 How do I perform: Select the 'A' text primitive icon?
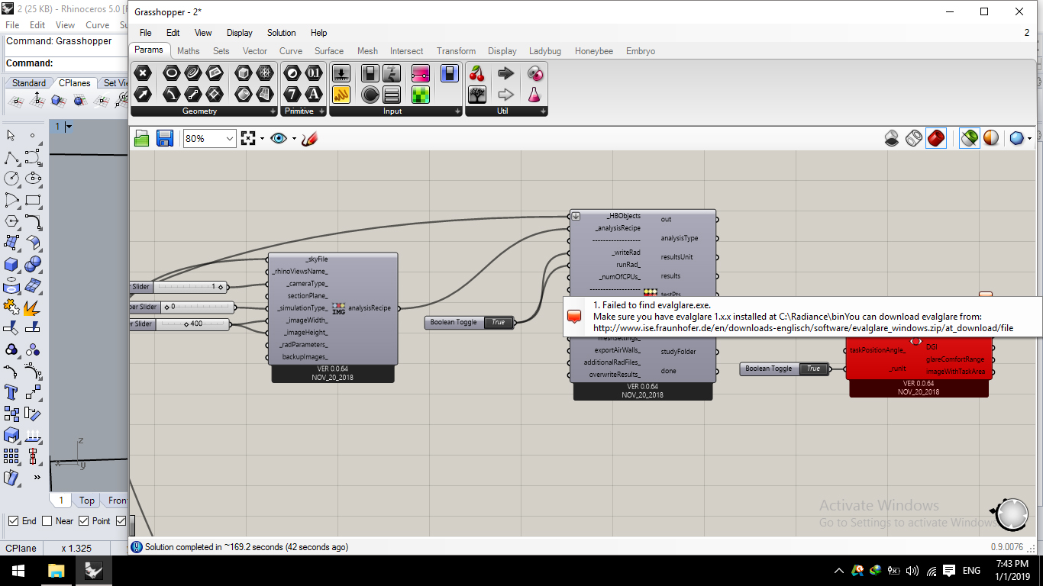(314, 95)
